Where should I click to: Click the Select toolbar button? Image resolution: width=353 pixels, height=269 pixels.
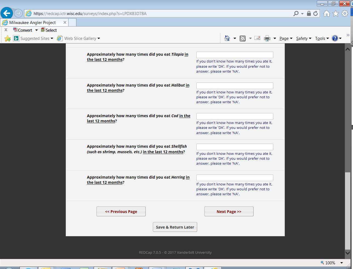(x=49, y=30)
